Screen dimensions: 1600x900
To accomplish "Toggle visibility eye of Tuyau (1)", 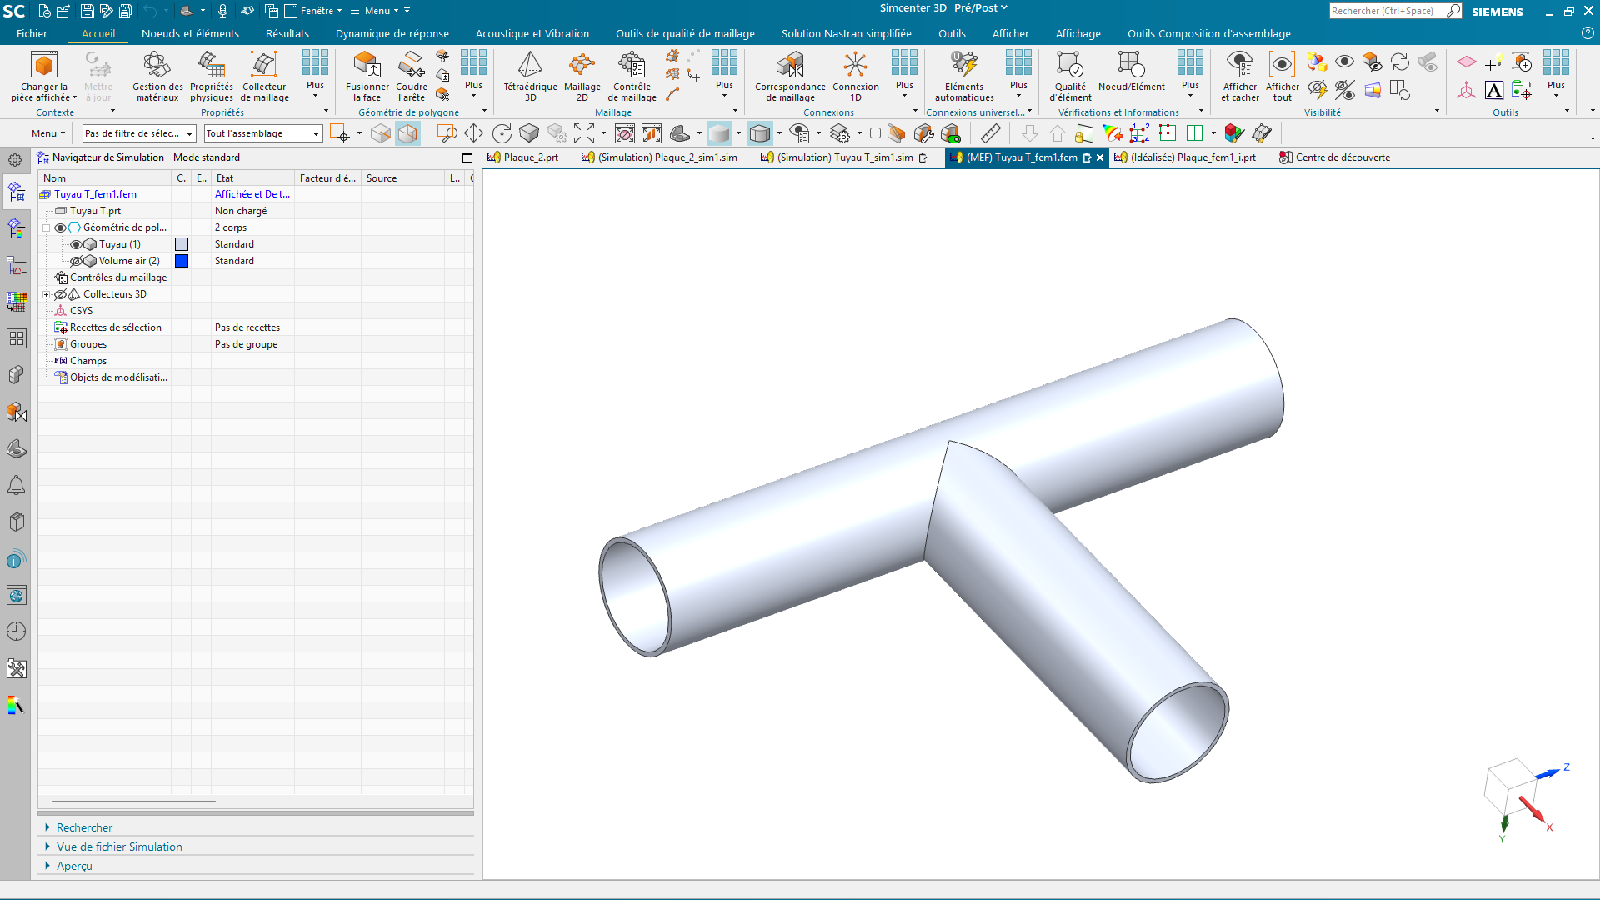I will click(x=76, y=244).
